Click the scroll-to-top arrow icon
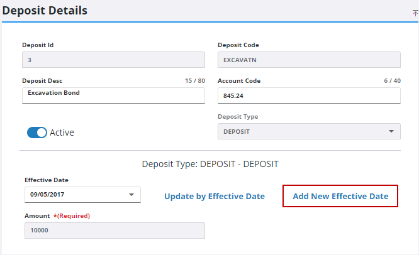 tap(415, 12)
